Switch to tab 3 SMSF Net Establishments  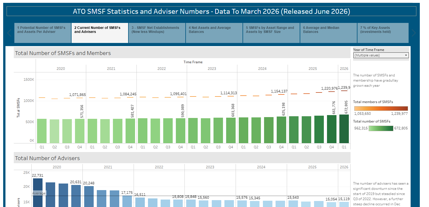pos(157,33)
